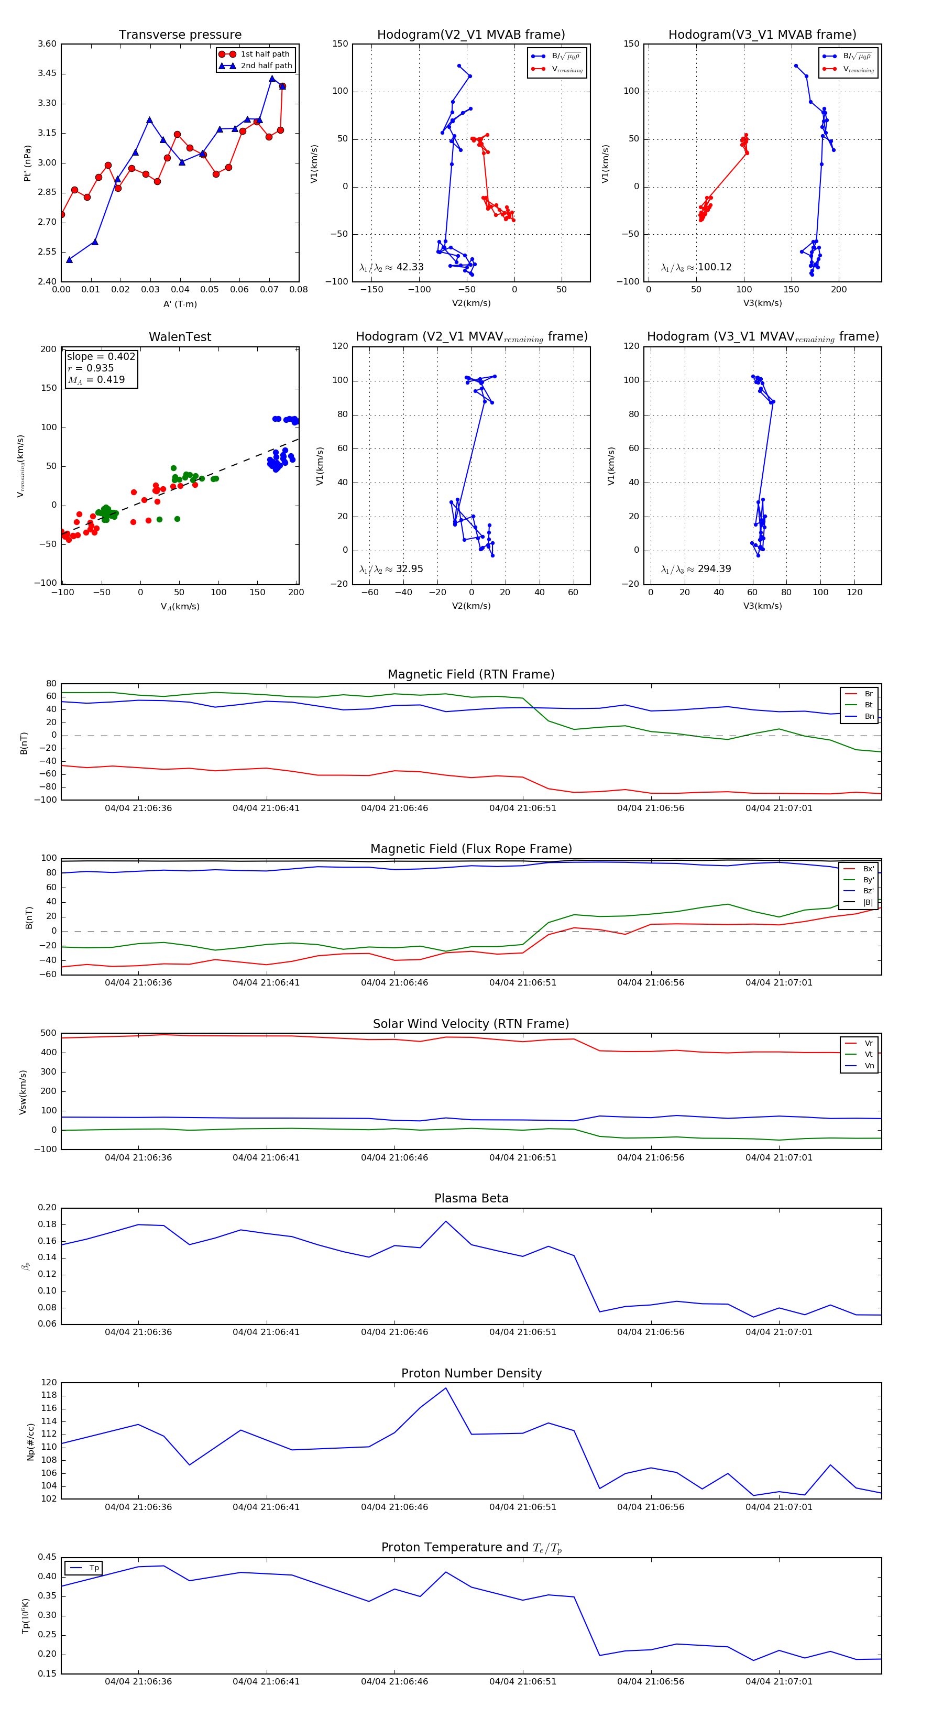
Task: Select the 'Vt' legend entry
Action: click(859, 1055)
